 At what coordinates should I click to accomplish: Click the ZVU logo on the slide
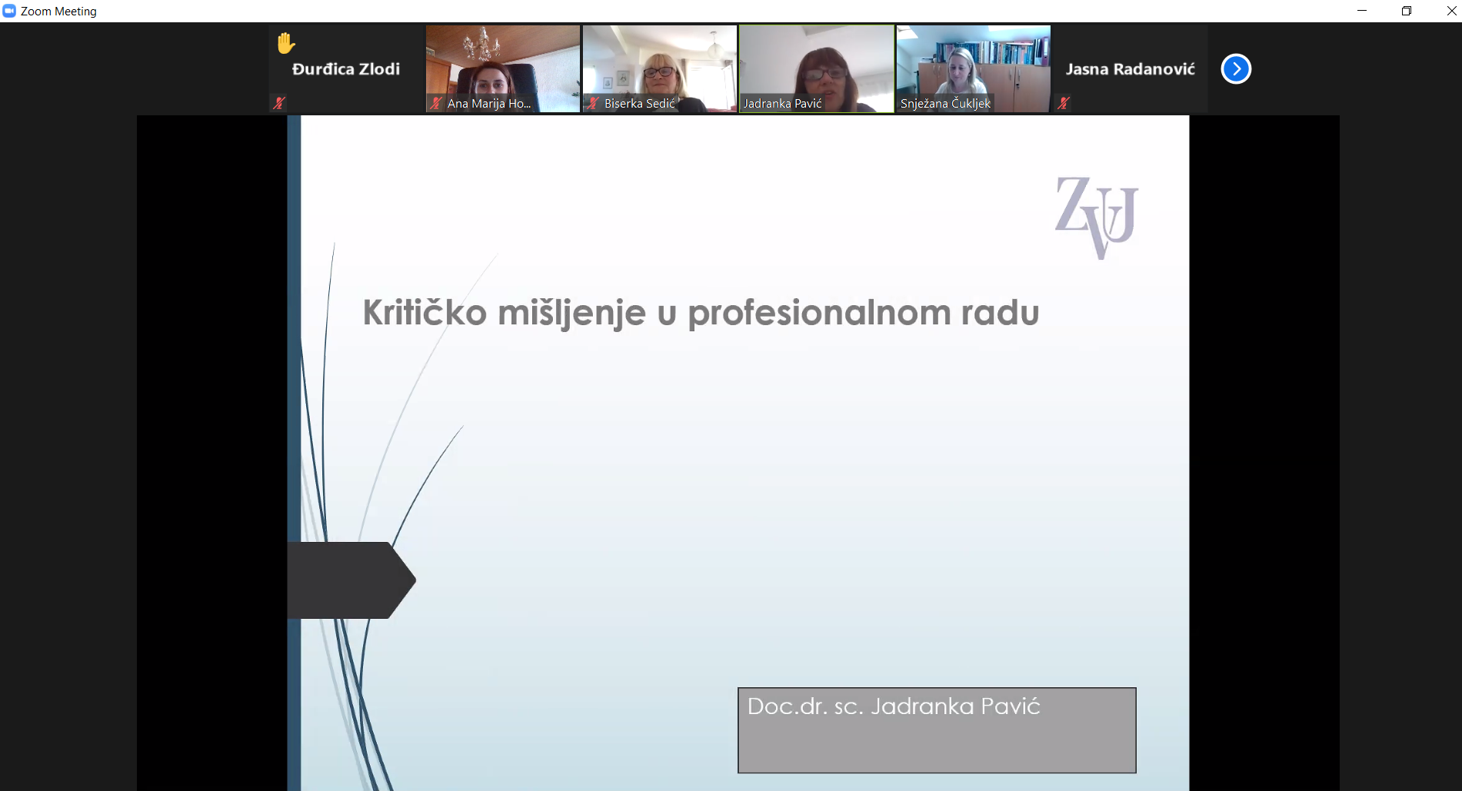tap(1096, 218)
